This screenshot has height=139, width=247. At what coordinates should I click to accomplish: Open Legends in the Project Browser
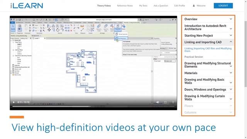tap(17, 65)
